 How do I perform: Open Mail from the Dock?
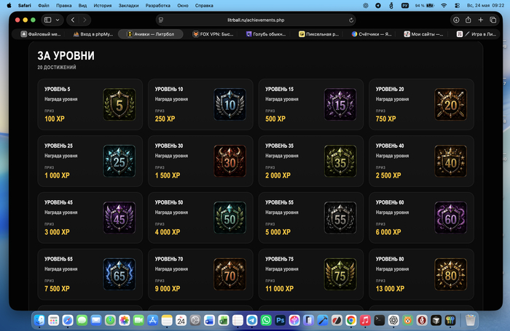(x=96, y=321)
